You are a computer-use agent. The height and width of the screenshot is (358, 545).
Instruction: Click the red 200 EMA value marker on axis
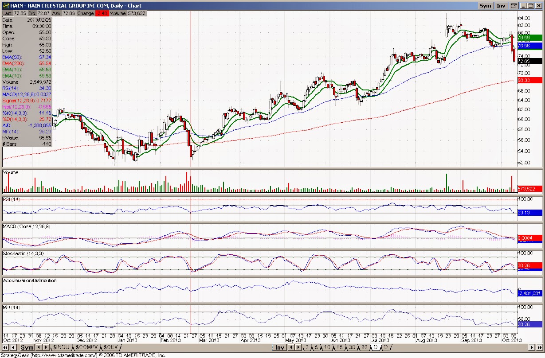tap(529, 80)
